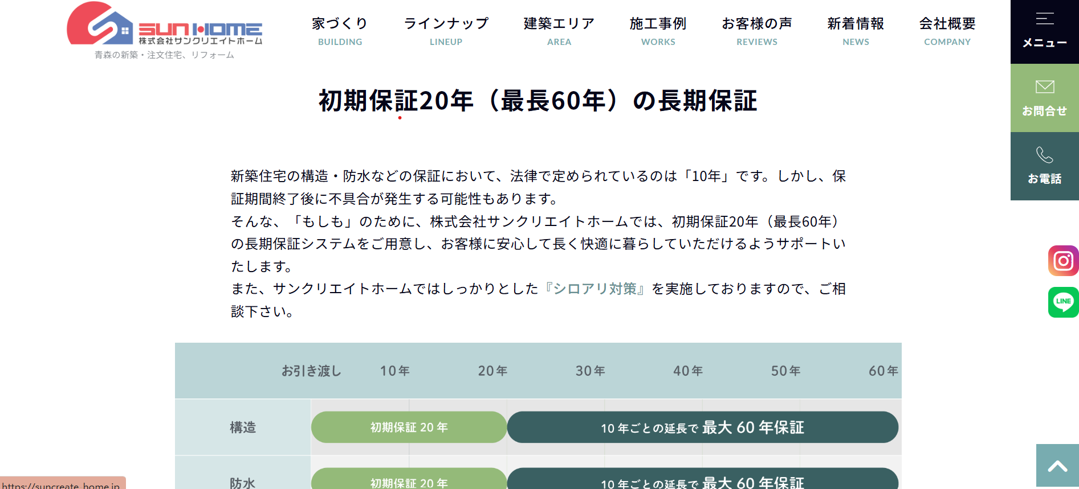
Task: Go to 建築エリア AREA page
Action: pos(559,31)
